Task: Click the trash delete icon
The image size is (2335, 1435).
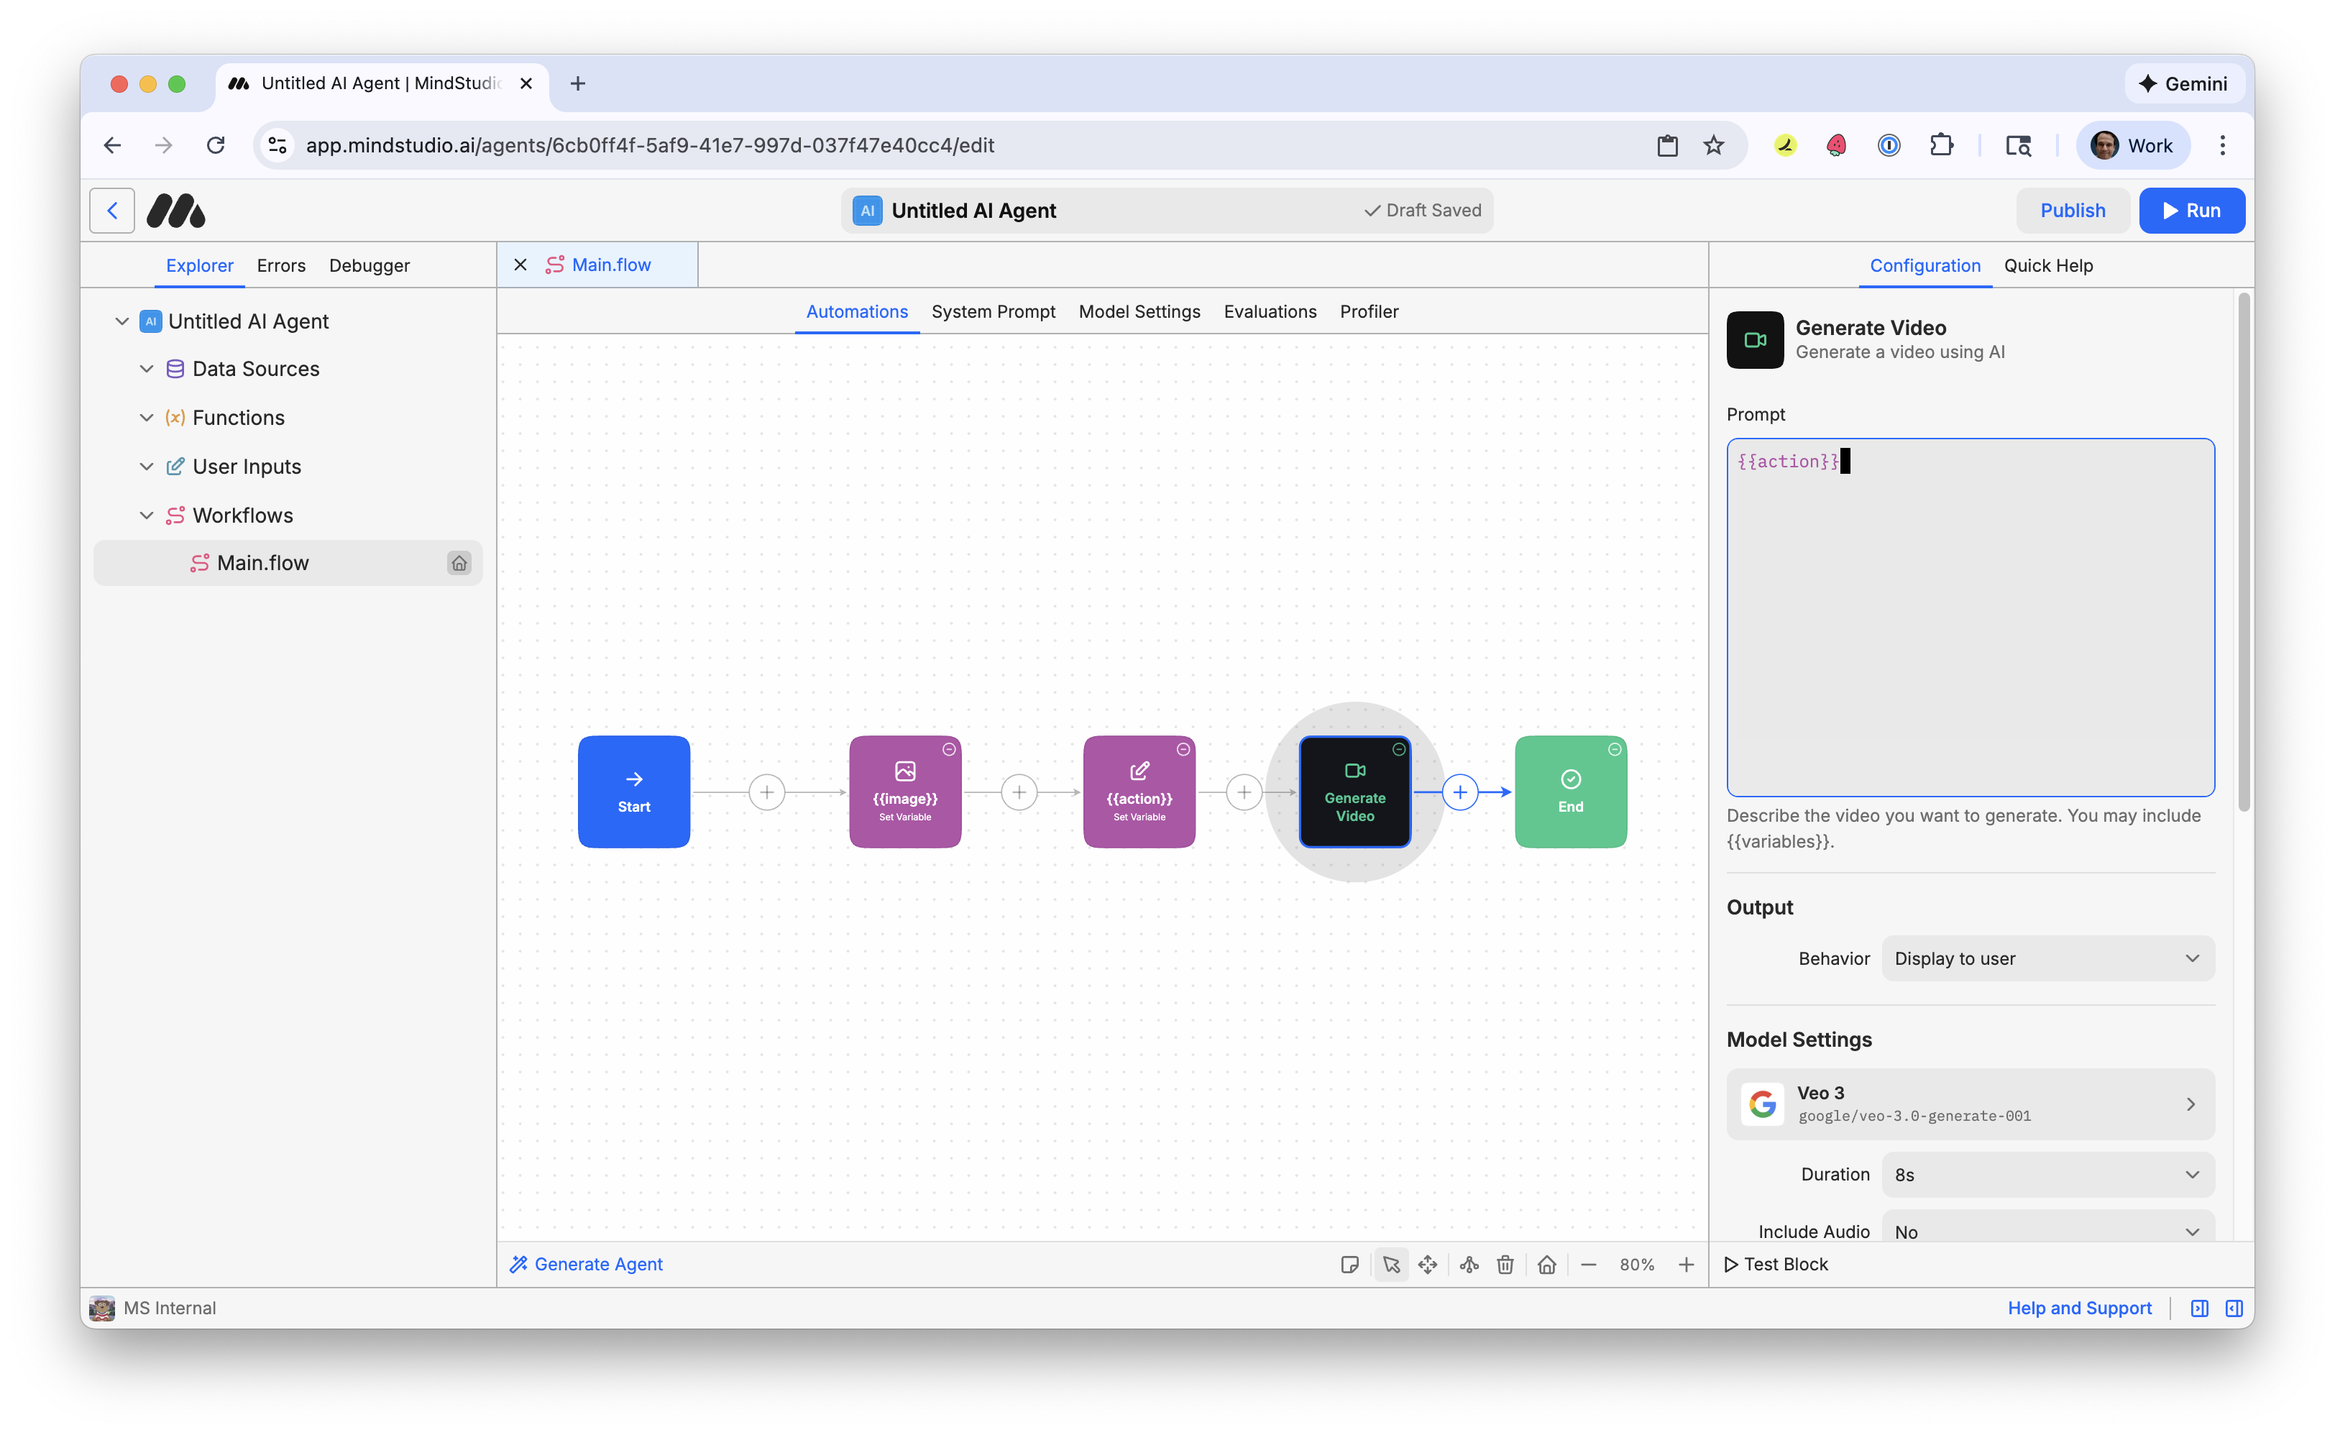Action: click(1505, 1264)
